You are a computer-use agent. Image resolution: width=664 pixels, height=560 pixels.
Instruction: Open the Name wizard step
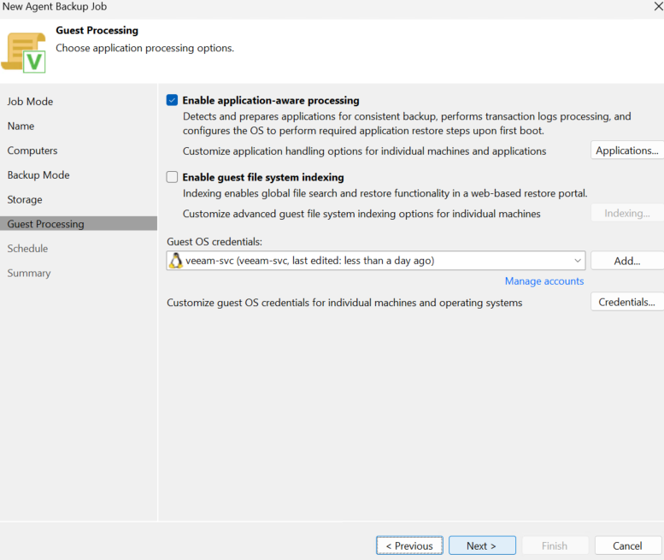tap(21, 127)
